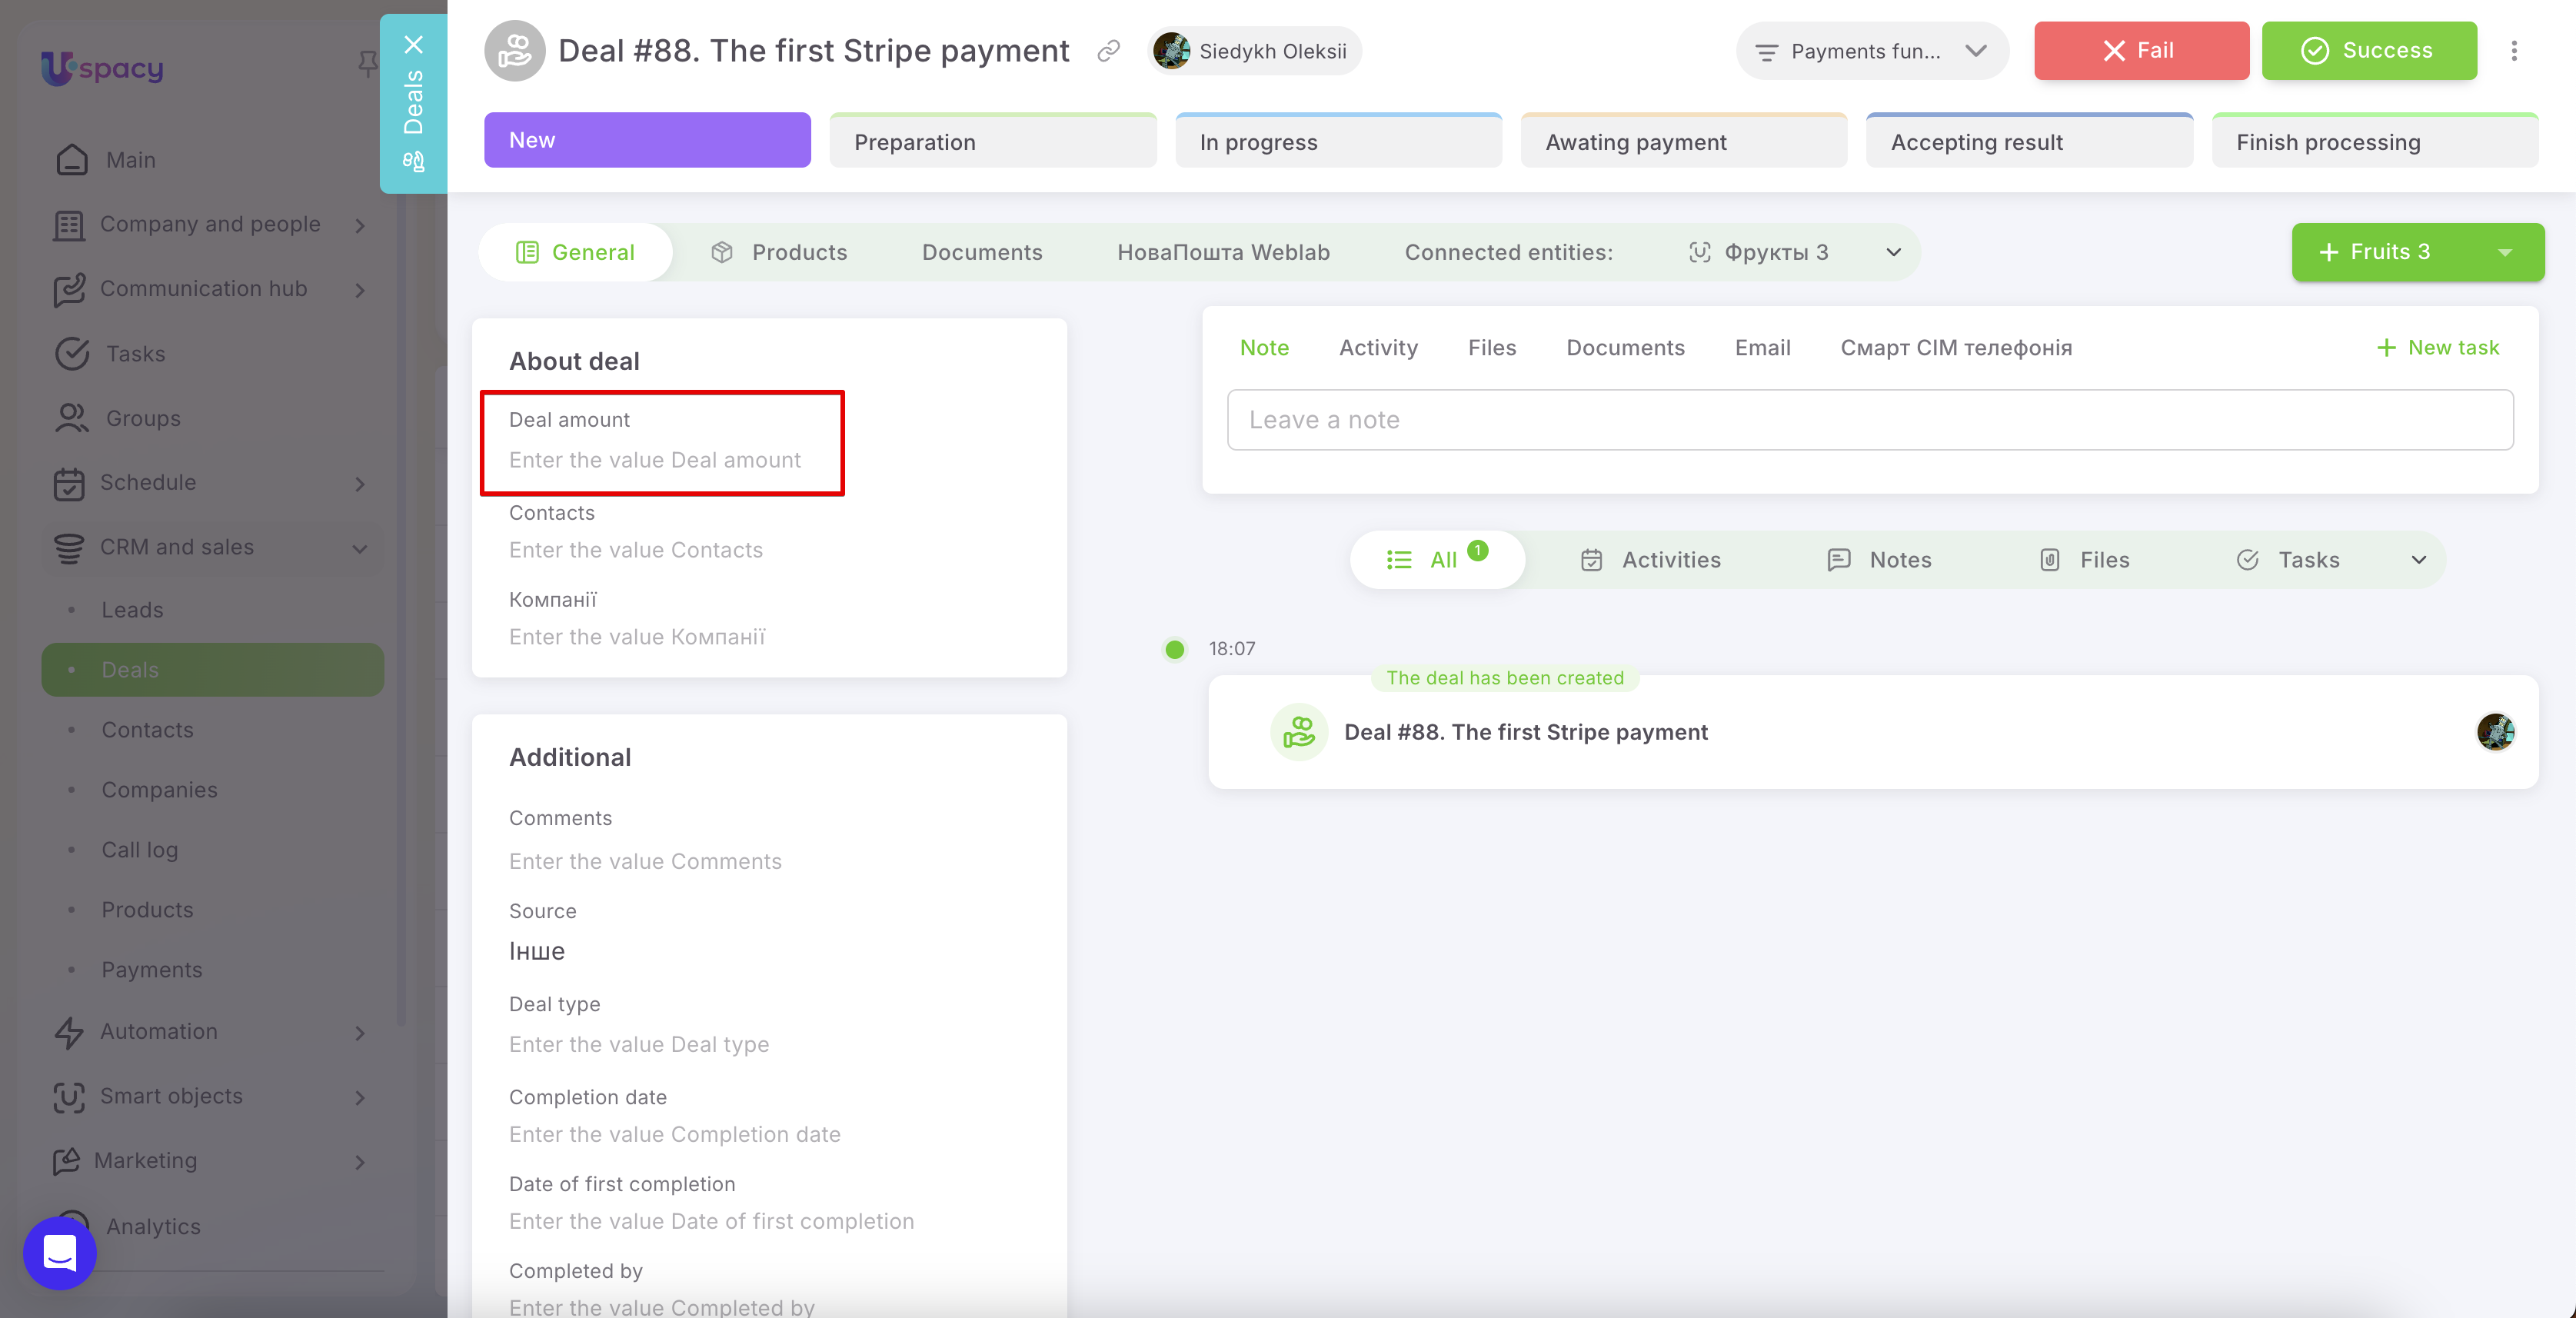Open the Fruits 3 button dropdown arrow
Screen dimensions: 2576x1318
2505,252
